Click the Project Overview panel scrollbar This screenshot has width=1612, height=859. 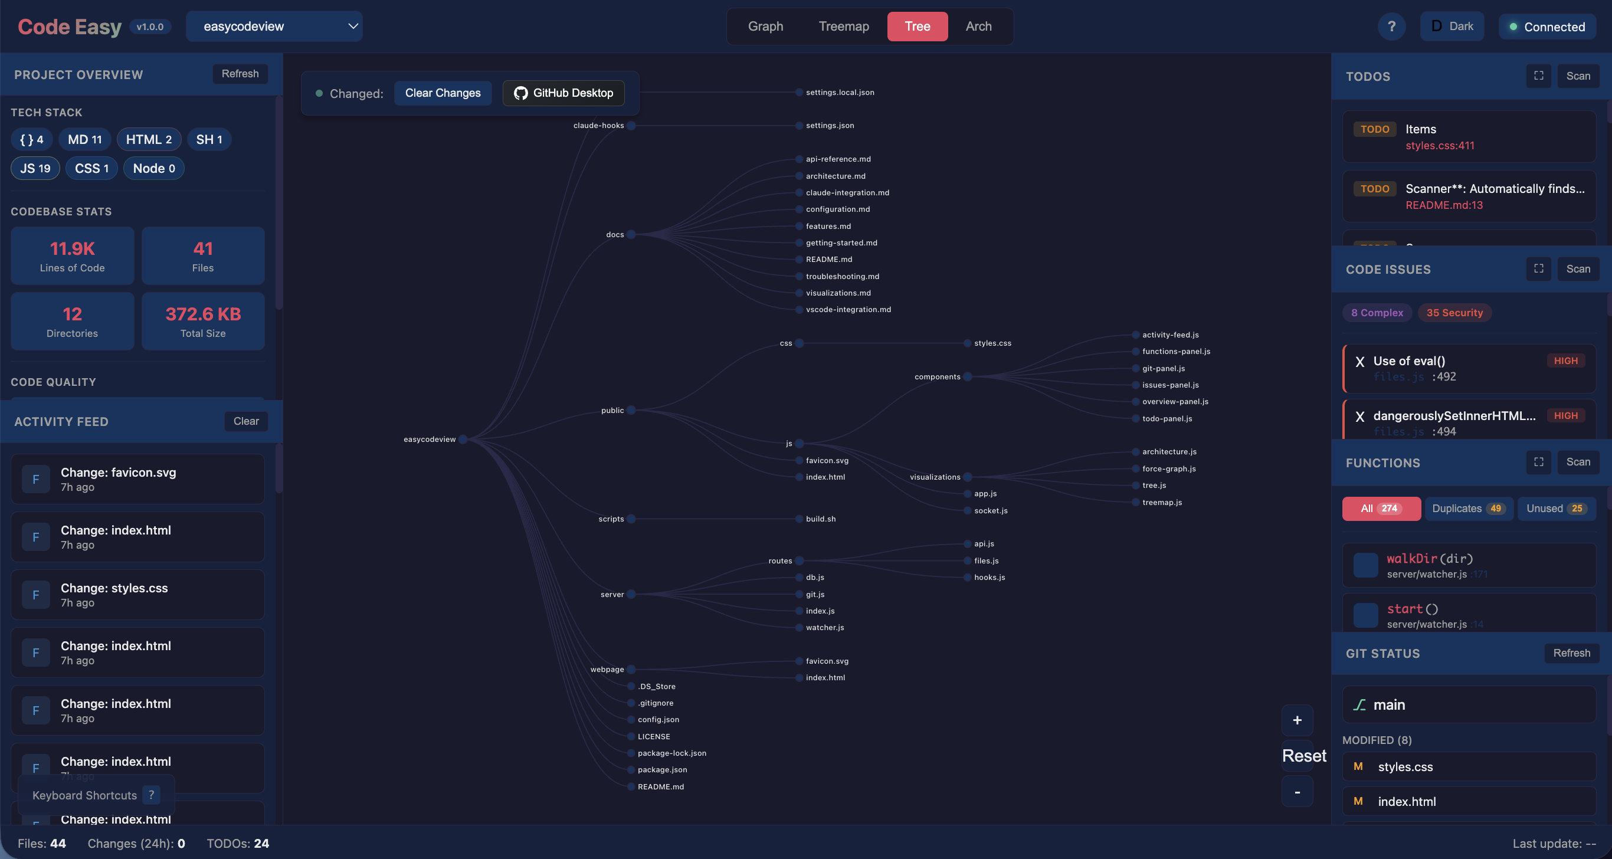pos(279,204)
